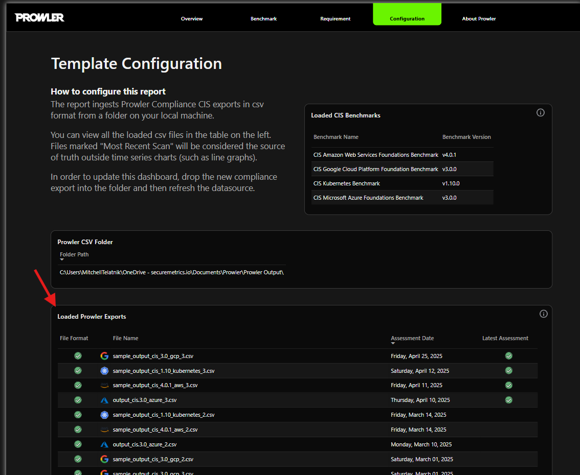Select the Configuration tab
Screen dimensions: 580x475
407,14
